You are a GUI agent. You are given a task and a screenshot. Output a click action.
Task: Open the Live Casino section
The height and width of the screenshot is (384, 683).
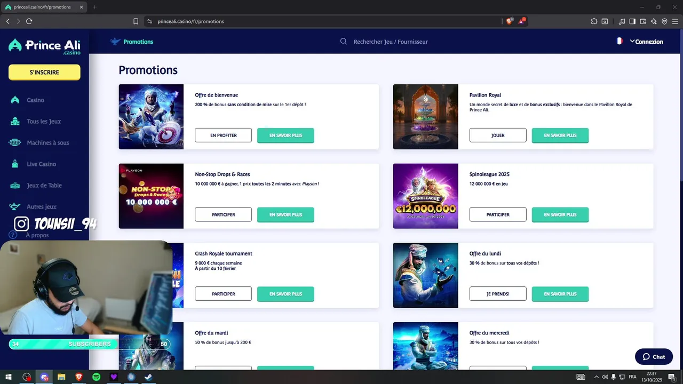(x=42, y=164)
